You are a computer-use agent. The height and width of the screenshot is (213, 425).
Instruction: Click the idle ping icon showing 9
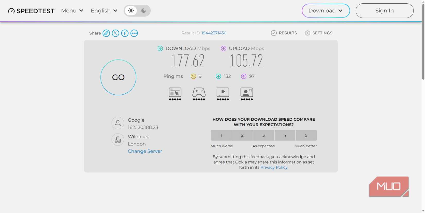click(x=193, y=76)
